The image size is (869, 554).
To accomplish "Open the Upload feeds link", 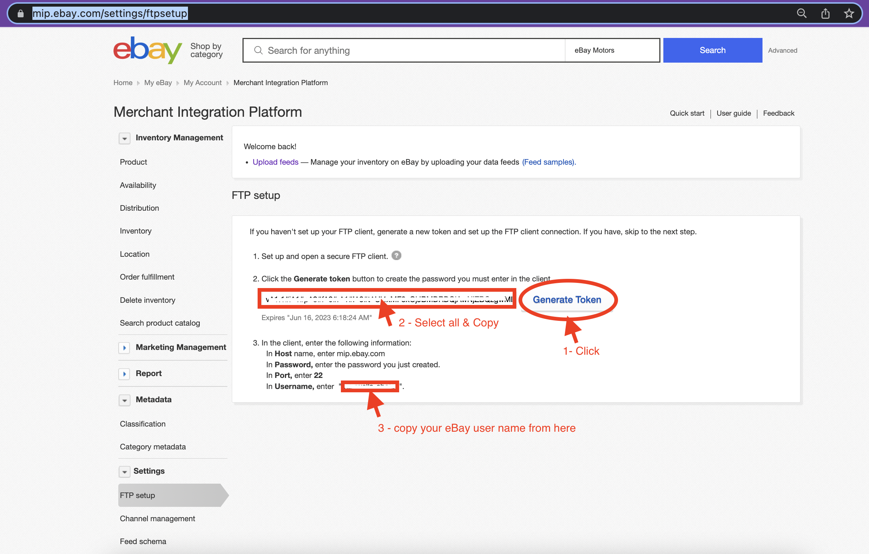I will click(x=275, y=162).
